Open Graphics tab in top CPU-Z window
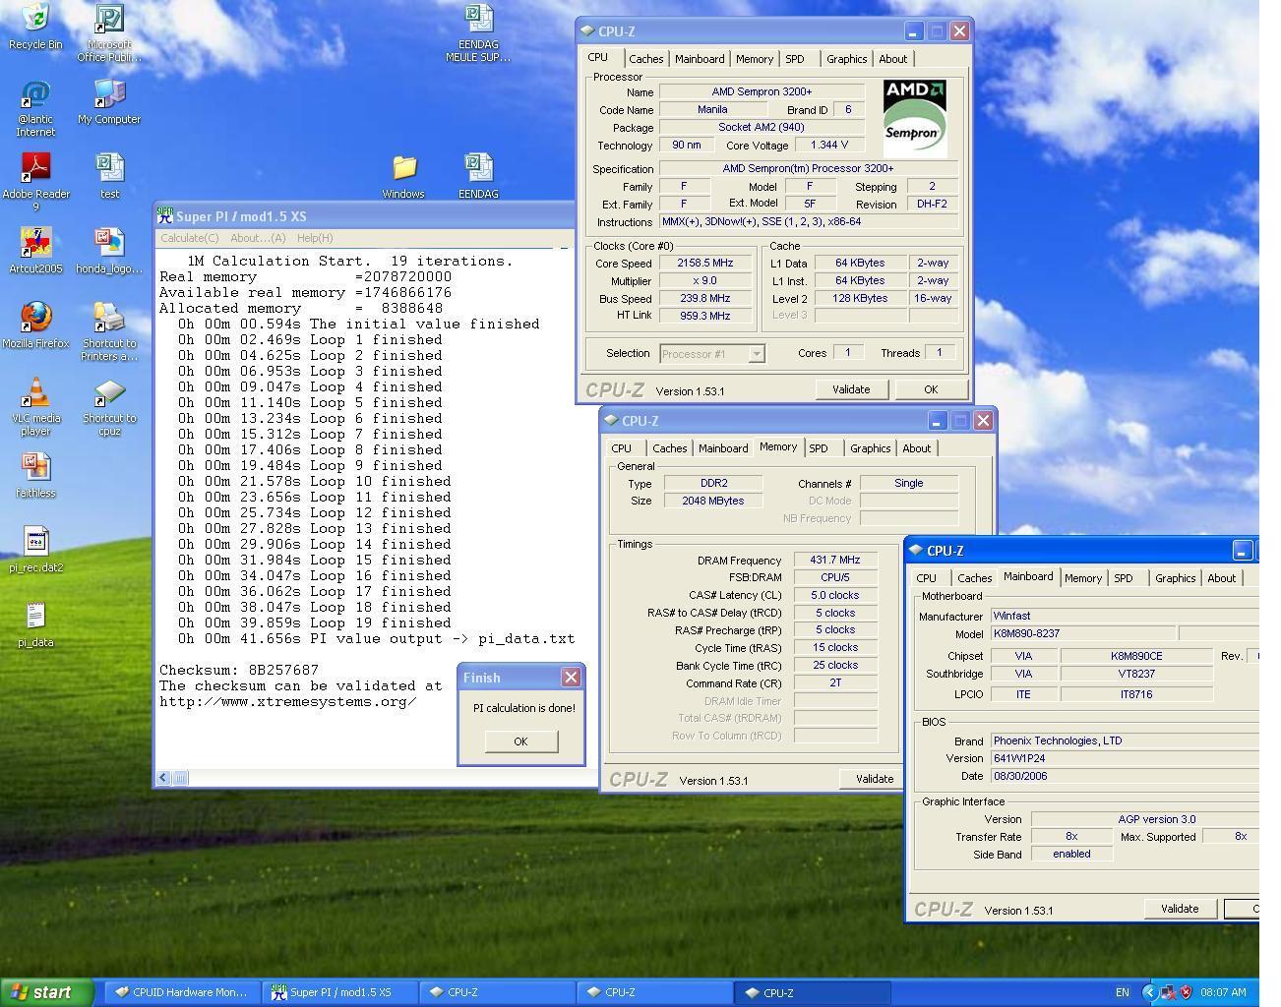This screenshot has height=1007, width=1281. pos(846,59)
